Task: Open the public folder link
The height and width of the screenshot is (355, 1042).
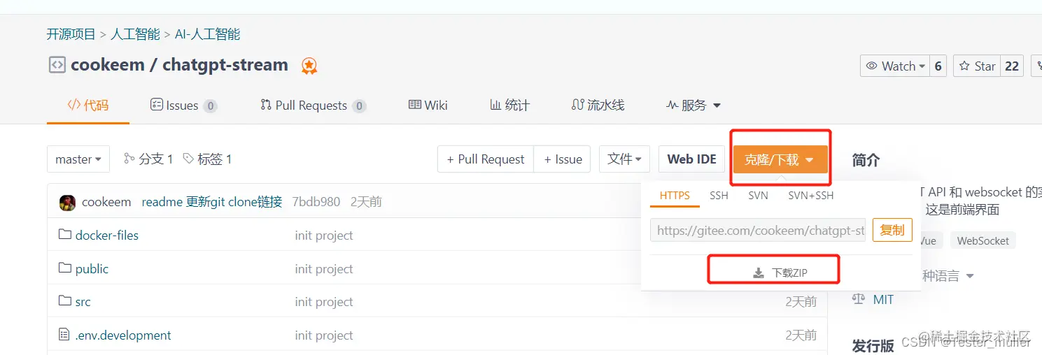Action: (92, 268)
